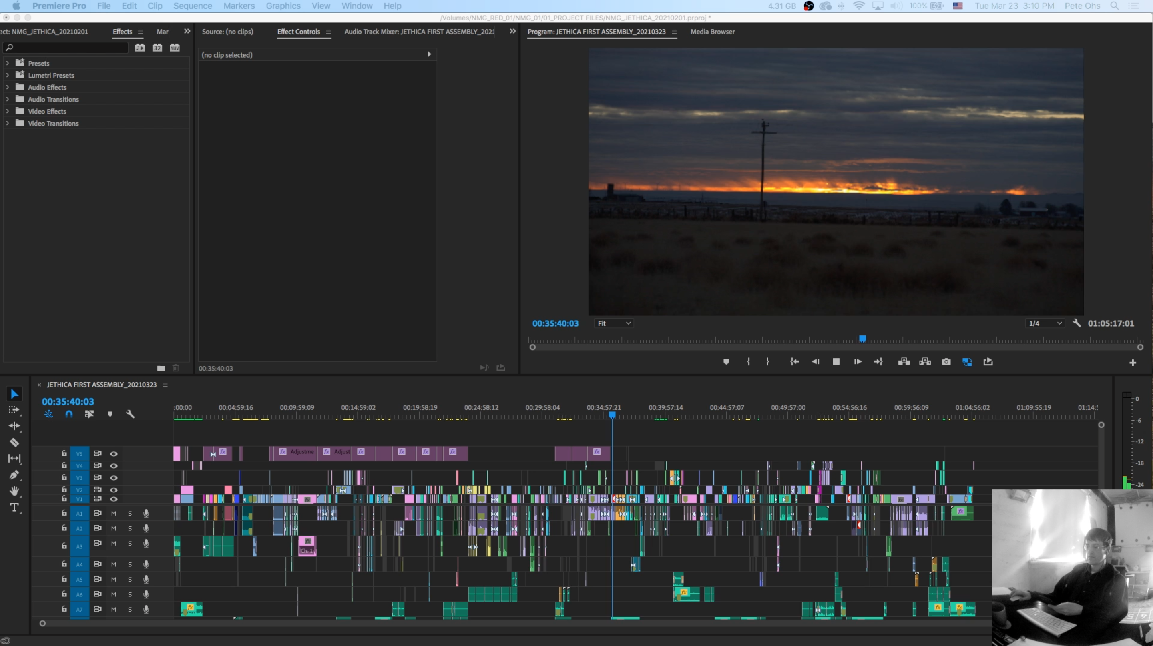The width and height of the screenshot is (1153, 646).
Task: Switch to the Media Browser tab
Action: click(x=712, y=32)
